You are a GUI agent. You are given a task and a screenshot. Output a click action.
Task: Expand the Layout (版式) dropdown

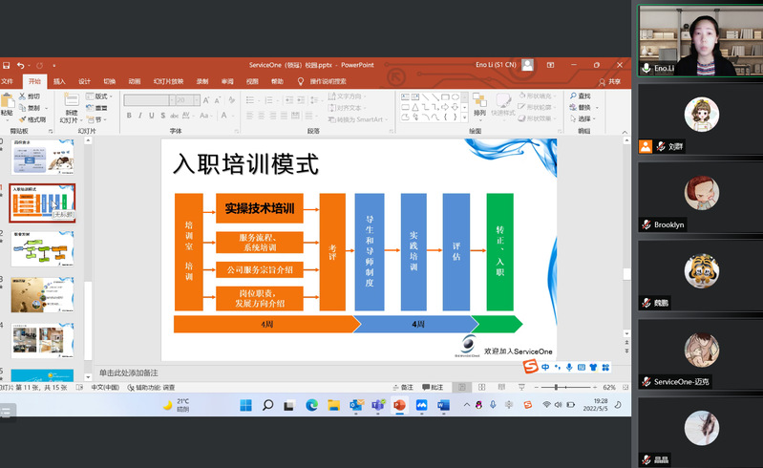tap(100, 96)
